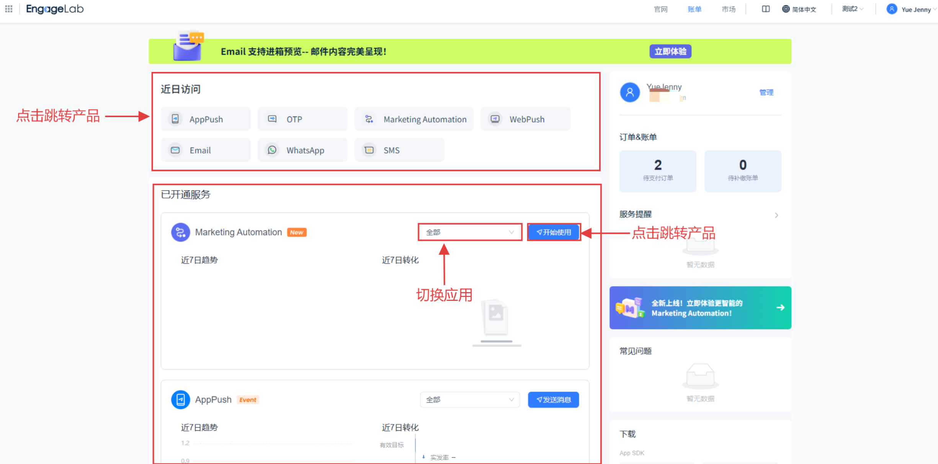Click the Email envelope icon
This screenshot has height=464, width=938.
click(175, 150)
